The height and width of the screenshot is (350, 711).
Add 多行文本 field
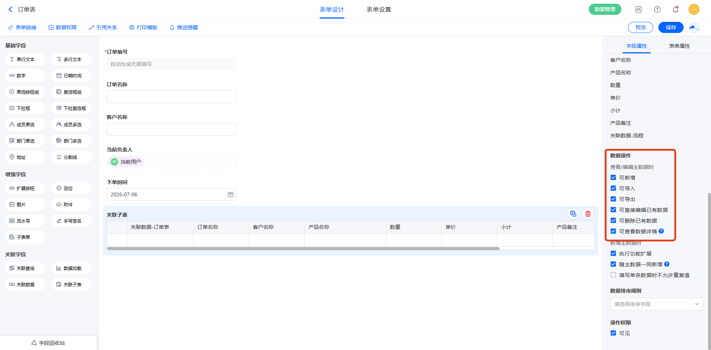[71, 59]
